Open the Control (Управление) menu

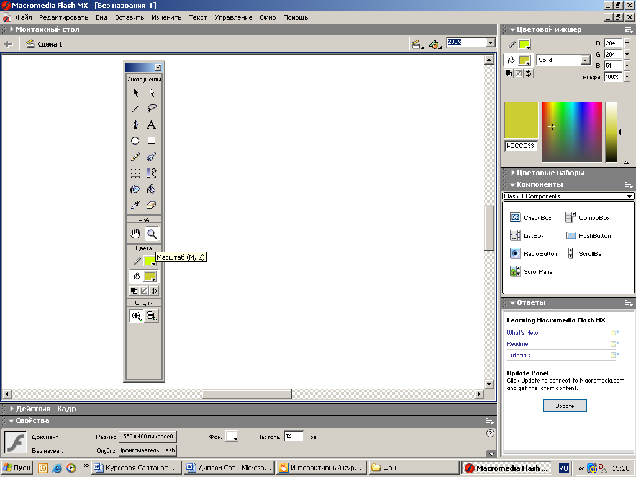234,17
